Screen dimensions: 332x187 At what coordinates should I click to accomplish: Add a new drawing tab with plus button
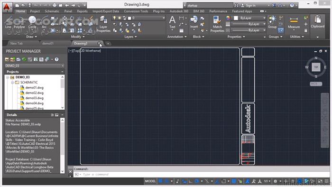tap(108, 44)
